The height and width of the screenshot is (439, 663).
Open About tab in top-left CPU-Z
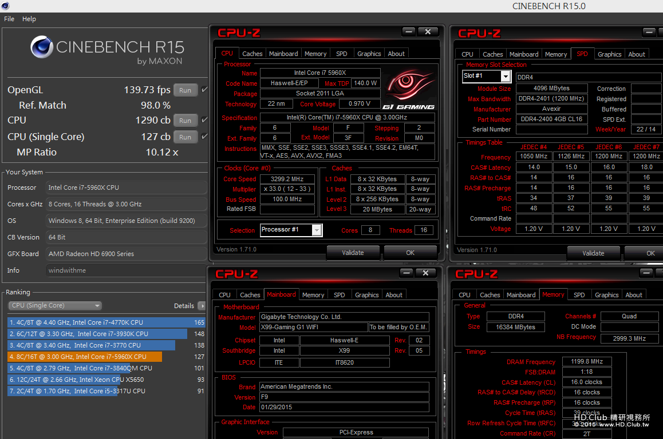[x=396, y=54]
